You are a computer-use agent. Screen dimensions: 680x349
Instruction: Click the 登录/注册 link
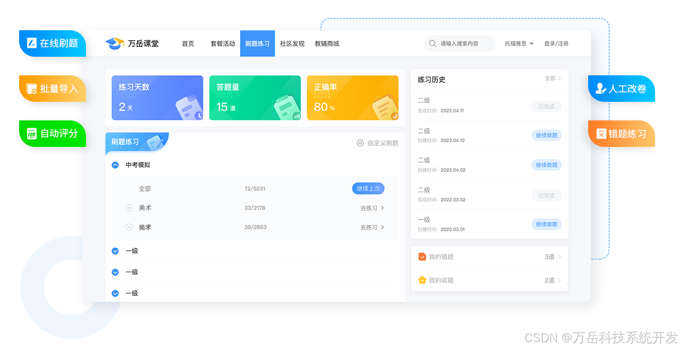556,43
